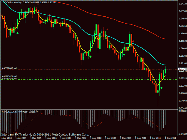Click the 1 Apr 2009 date label
The image size is (187, 140).
110,138
